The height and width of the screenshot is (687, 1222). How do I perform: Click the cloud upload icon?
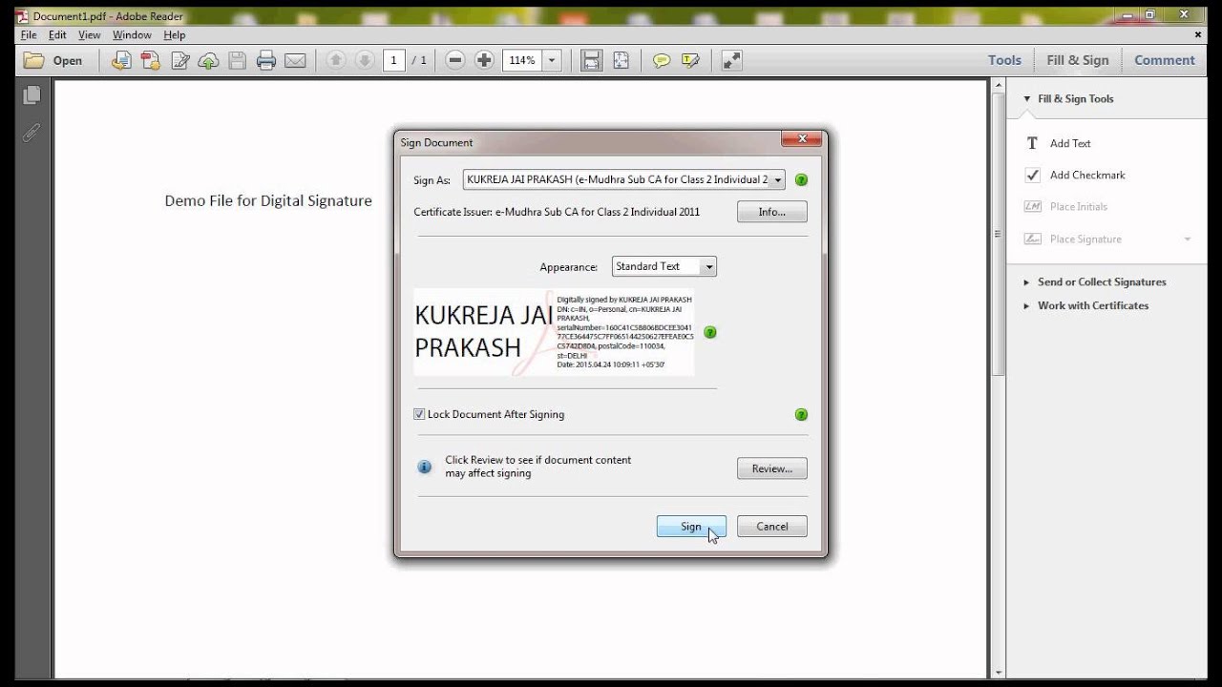click(x=208, y=60)
